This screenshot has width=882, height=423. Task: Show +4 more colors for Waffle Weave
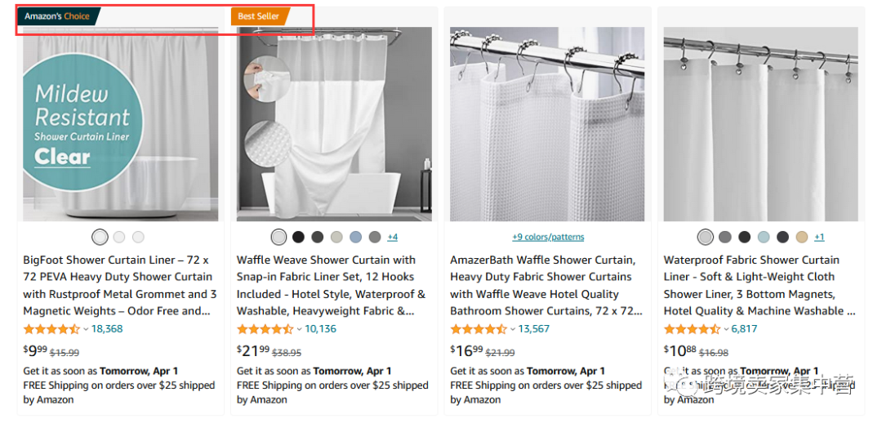point(392,237)
